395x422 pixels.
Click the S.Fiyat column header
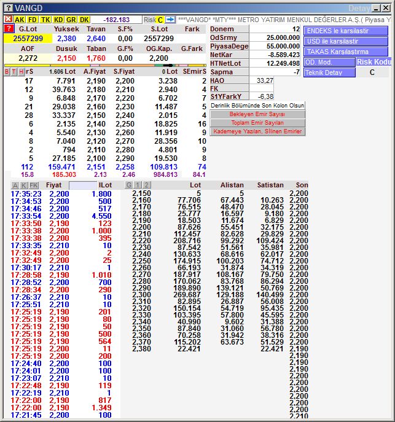[x=123, y=72]
